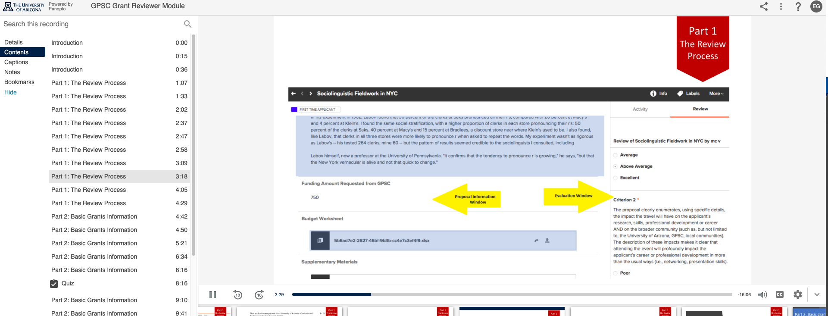Open the help question mark
828x316 pixels.
(x=798, y=6)
